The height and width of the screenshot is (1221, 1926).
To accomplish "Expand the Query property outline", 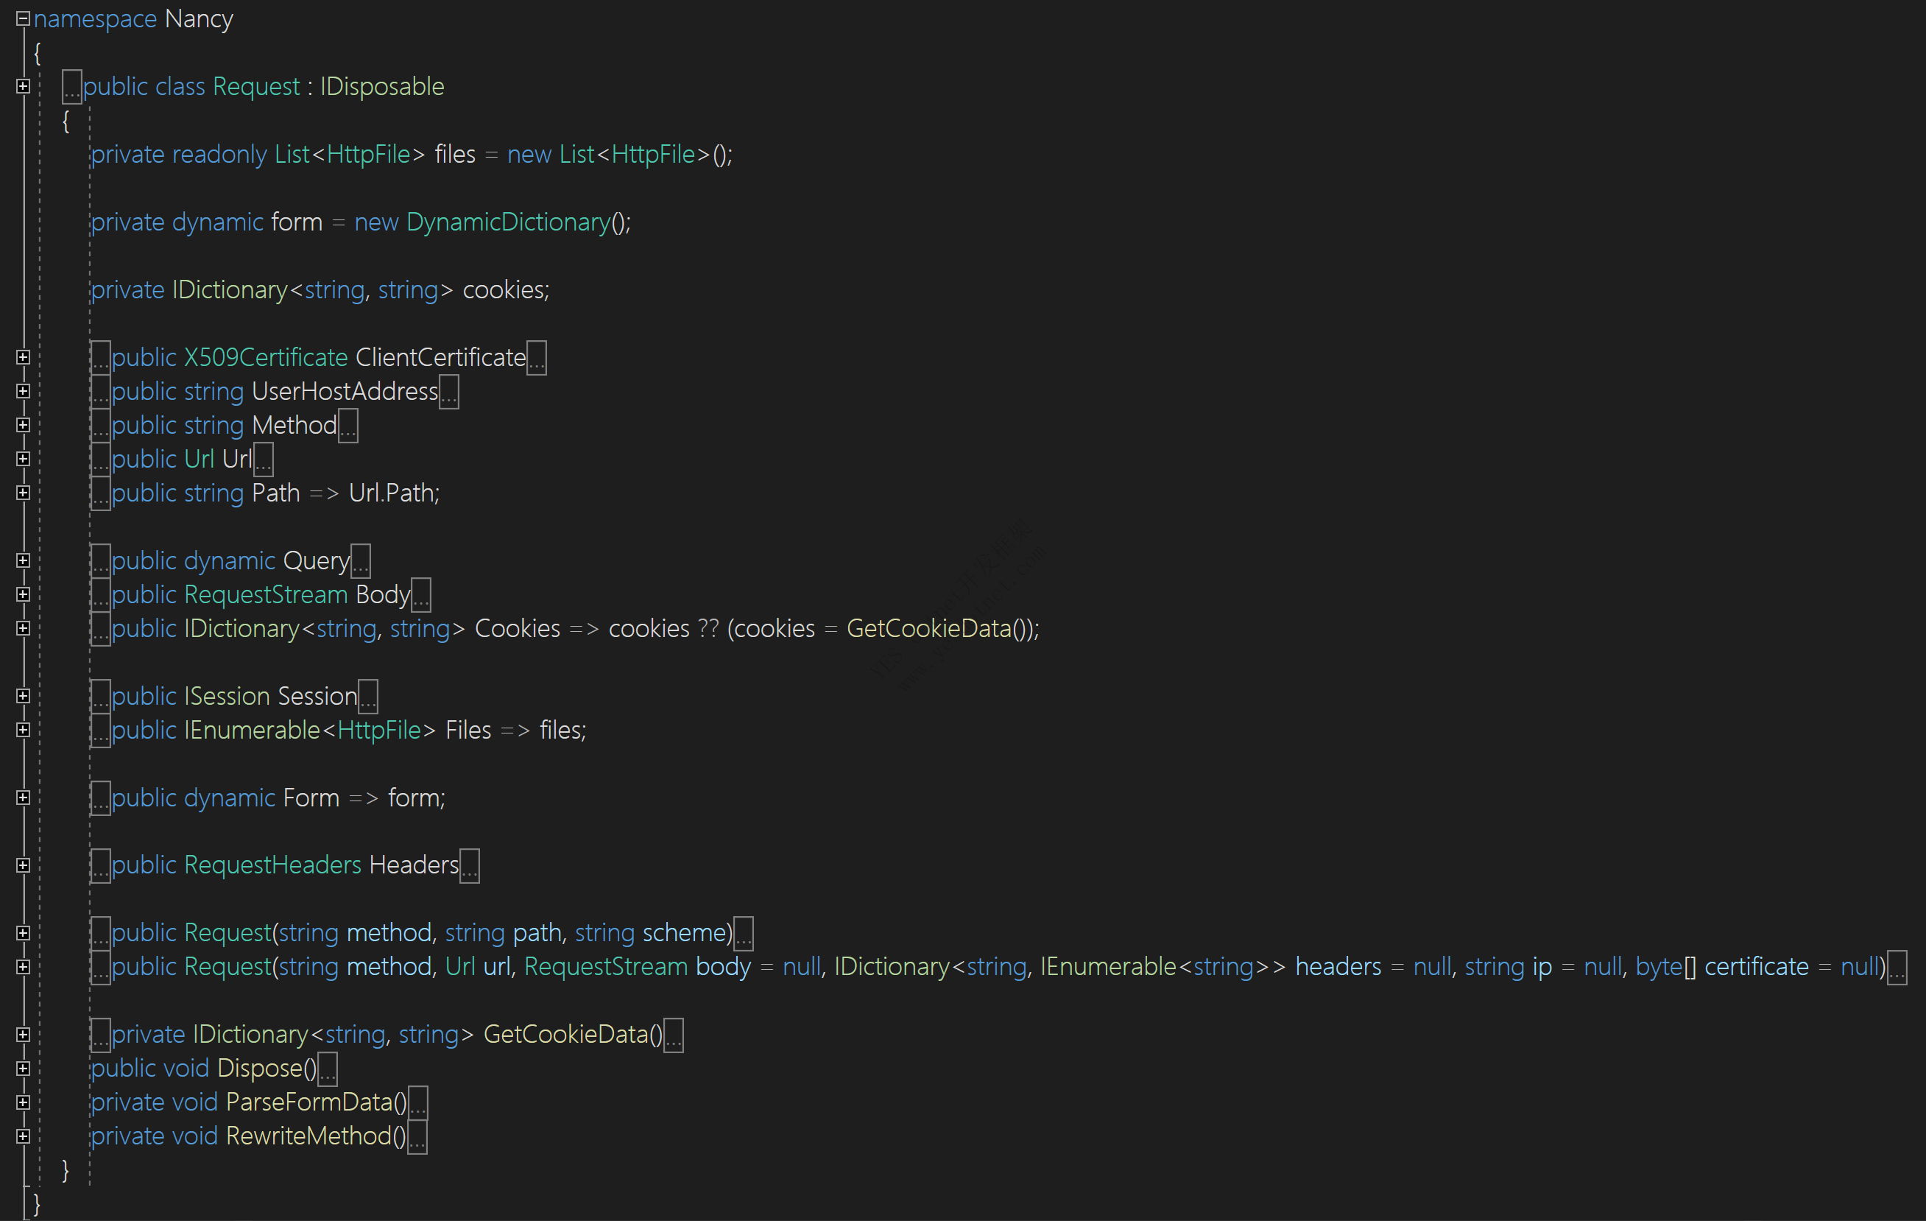I will pos(24,560).
